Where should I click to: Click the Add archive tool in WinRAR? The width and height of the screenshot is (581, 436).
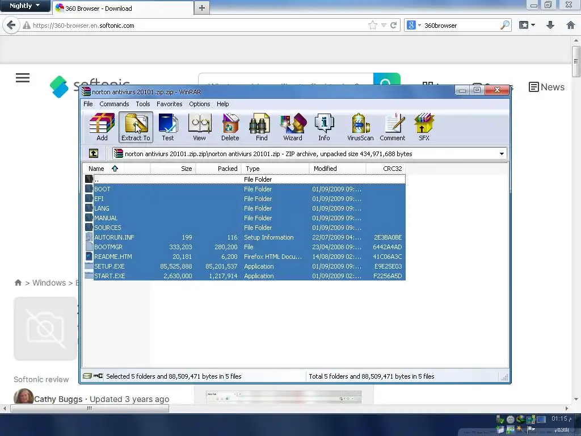102,127
